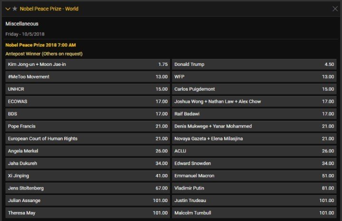
Task: Close the Nobel Peace Prize panel
Action: coord(335,9)
